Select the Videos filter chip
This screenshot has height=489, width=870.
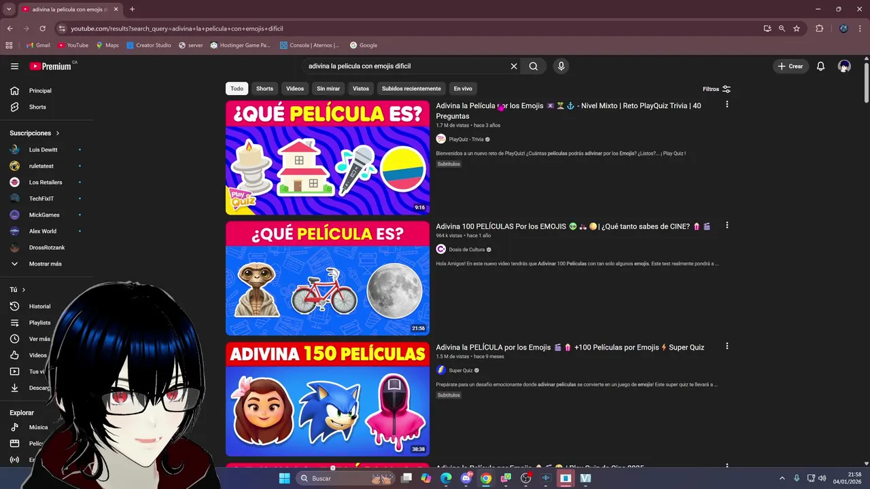click(x=295, y=88)
